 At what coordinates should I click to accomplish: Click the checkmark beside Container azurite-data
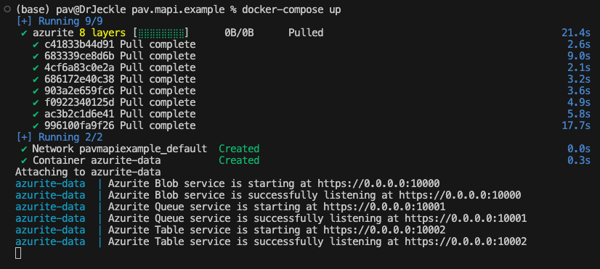click(x=24, y=160)
